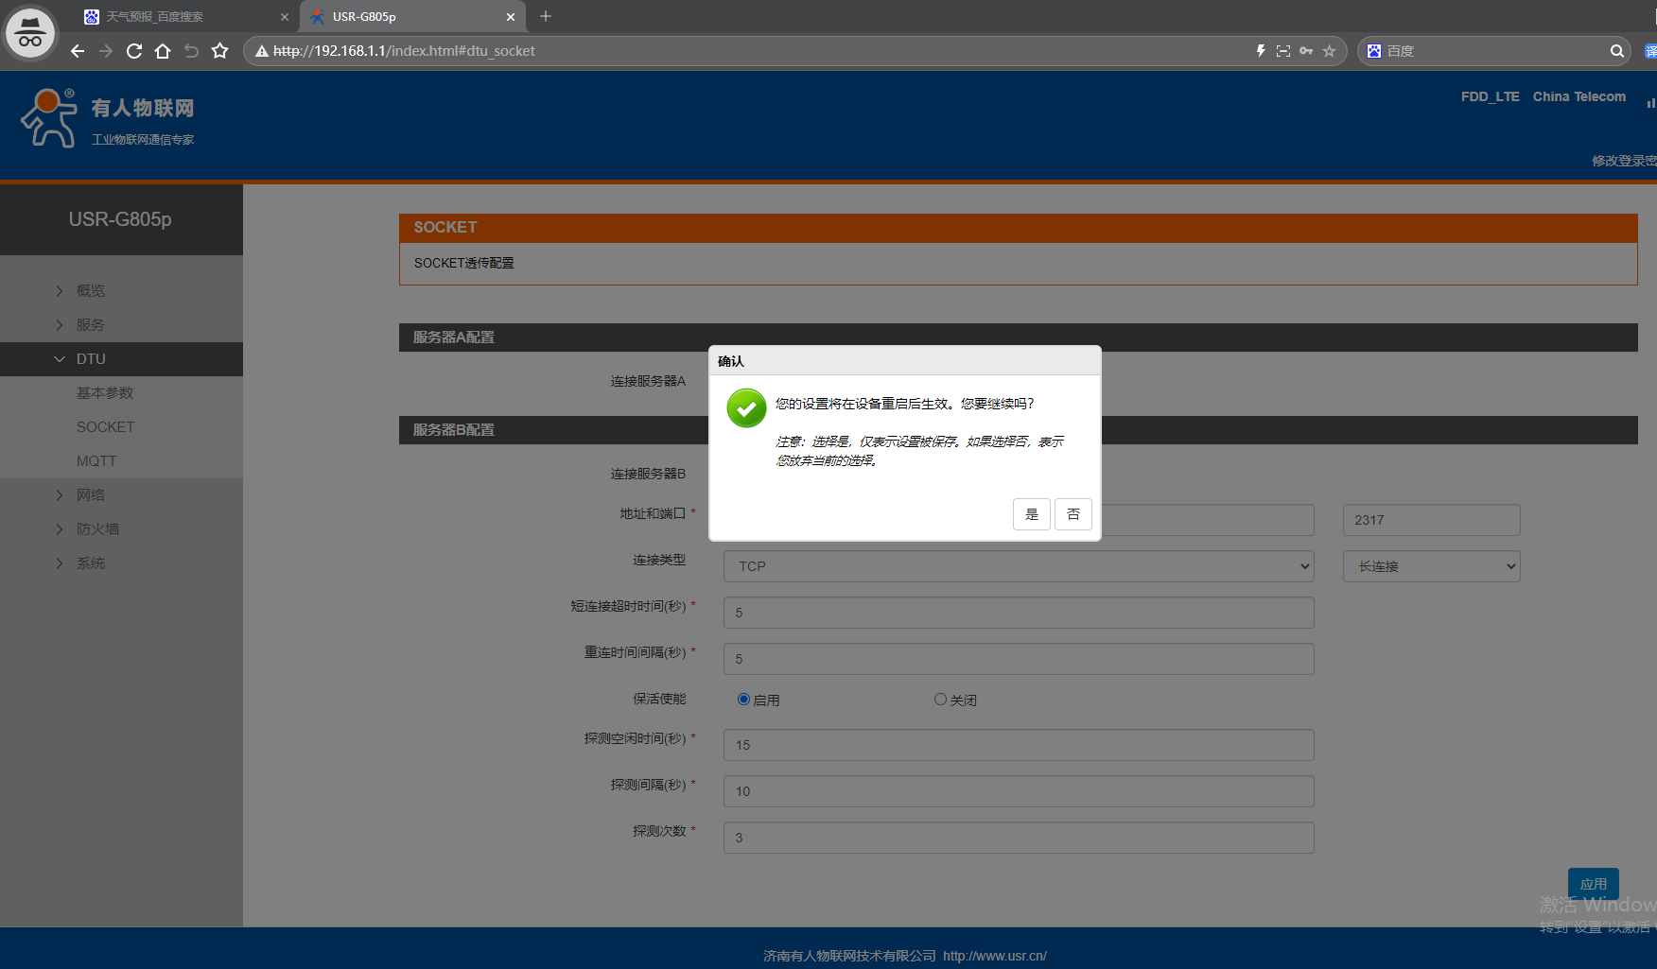The image size is (1657, 969).
Task: Open the TCP connection type dropdown
Action: pyautogui.click(x=1018, y=566)
